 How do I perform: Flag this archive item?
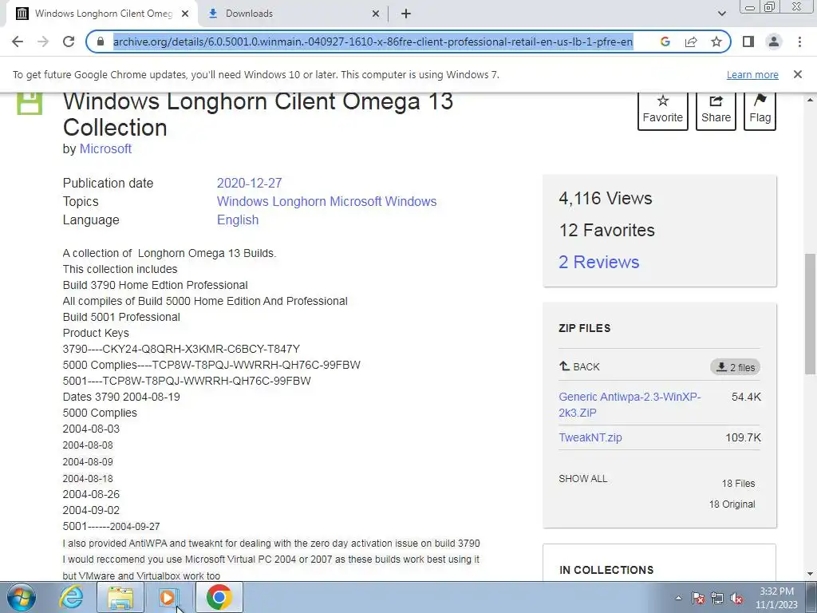pyautogui.click(x=760, y=110)
